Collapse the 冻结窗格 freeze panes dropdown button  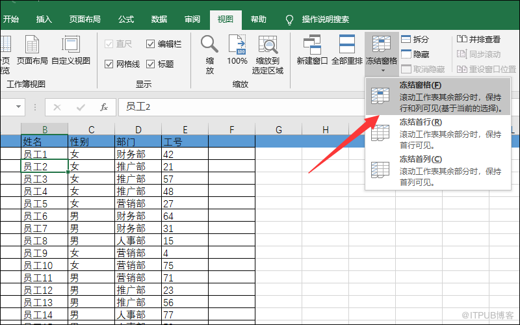tap(381, 52)
